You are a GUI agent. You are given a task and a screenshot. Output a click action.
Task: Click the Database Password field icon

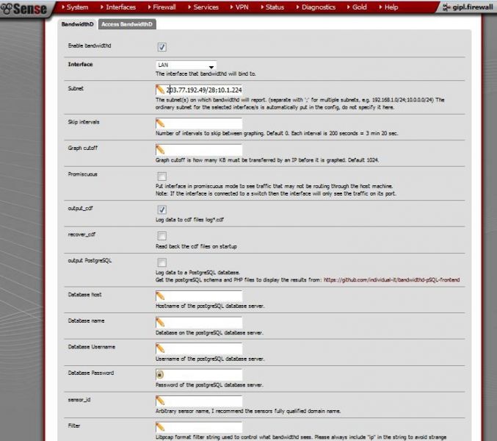(x=160, y=375)
